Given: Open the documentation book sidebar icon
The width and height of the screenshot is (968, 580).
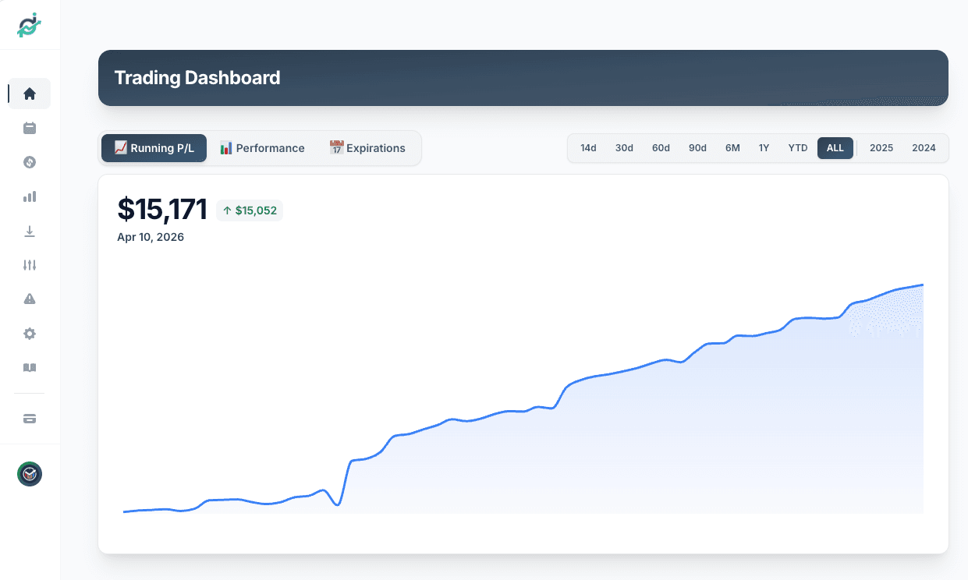Looking at the screenshot, I should (29, 367).
